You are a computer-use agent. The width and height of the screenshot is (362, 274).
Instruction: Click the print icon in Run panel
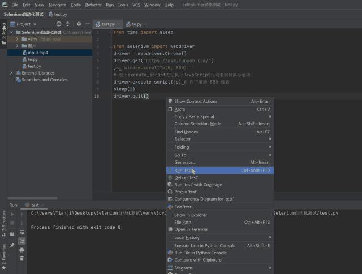[22, 249]
